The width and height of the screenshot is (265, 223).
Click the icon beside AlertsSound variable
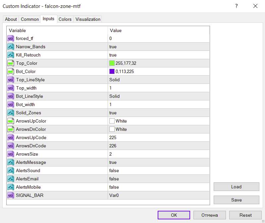pos(10,170)
